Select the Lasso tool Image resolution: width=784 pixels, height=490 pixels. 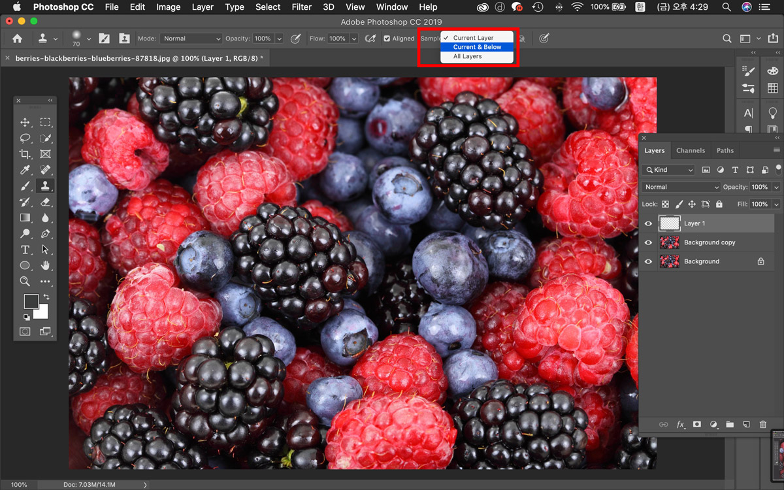tap(25, 139)
